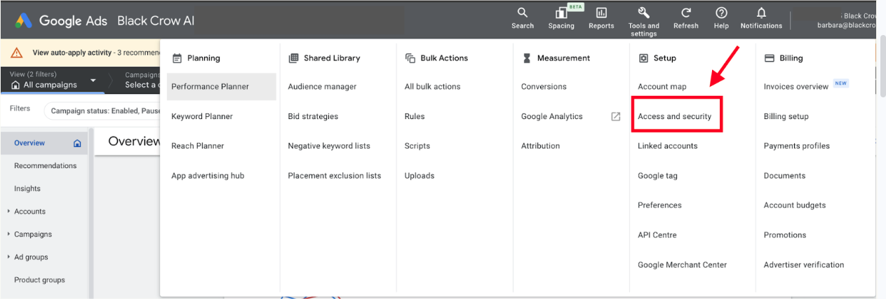Open the All campaigns view dropdown

click(53, 81)
